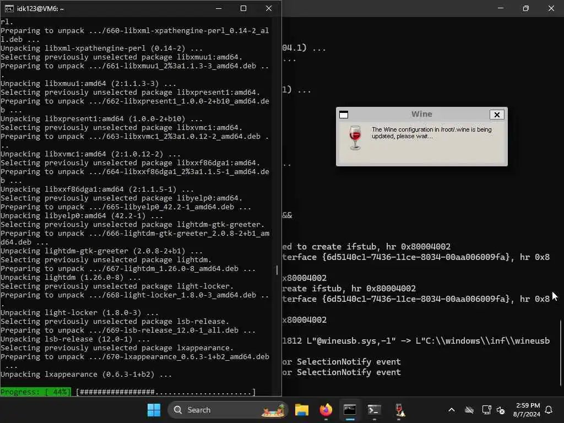Click the idk123@VM6 terminal window icon
The height and width of the screenshot is (423, 564).
(9, 9)
